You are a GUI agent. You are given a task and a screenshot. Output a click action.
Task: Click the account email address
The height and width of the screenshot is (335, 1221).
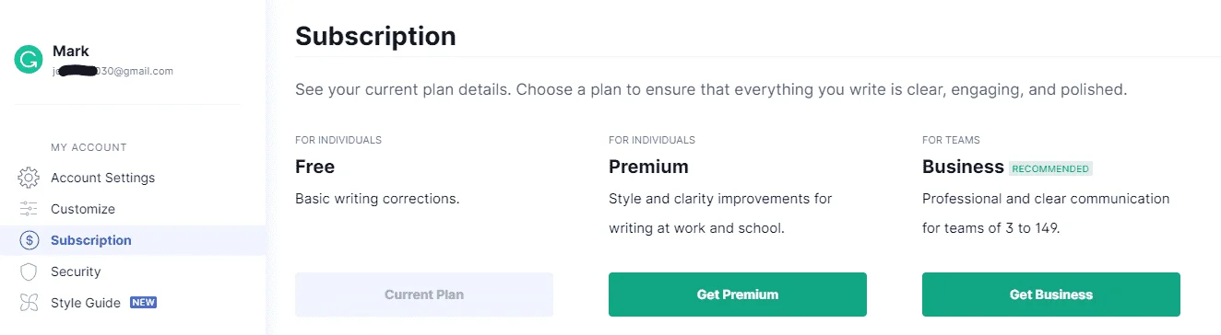[113, 71]
